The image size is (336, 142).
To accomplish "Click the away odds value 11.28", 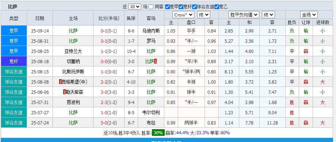I will (272, 123).
